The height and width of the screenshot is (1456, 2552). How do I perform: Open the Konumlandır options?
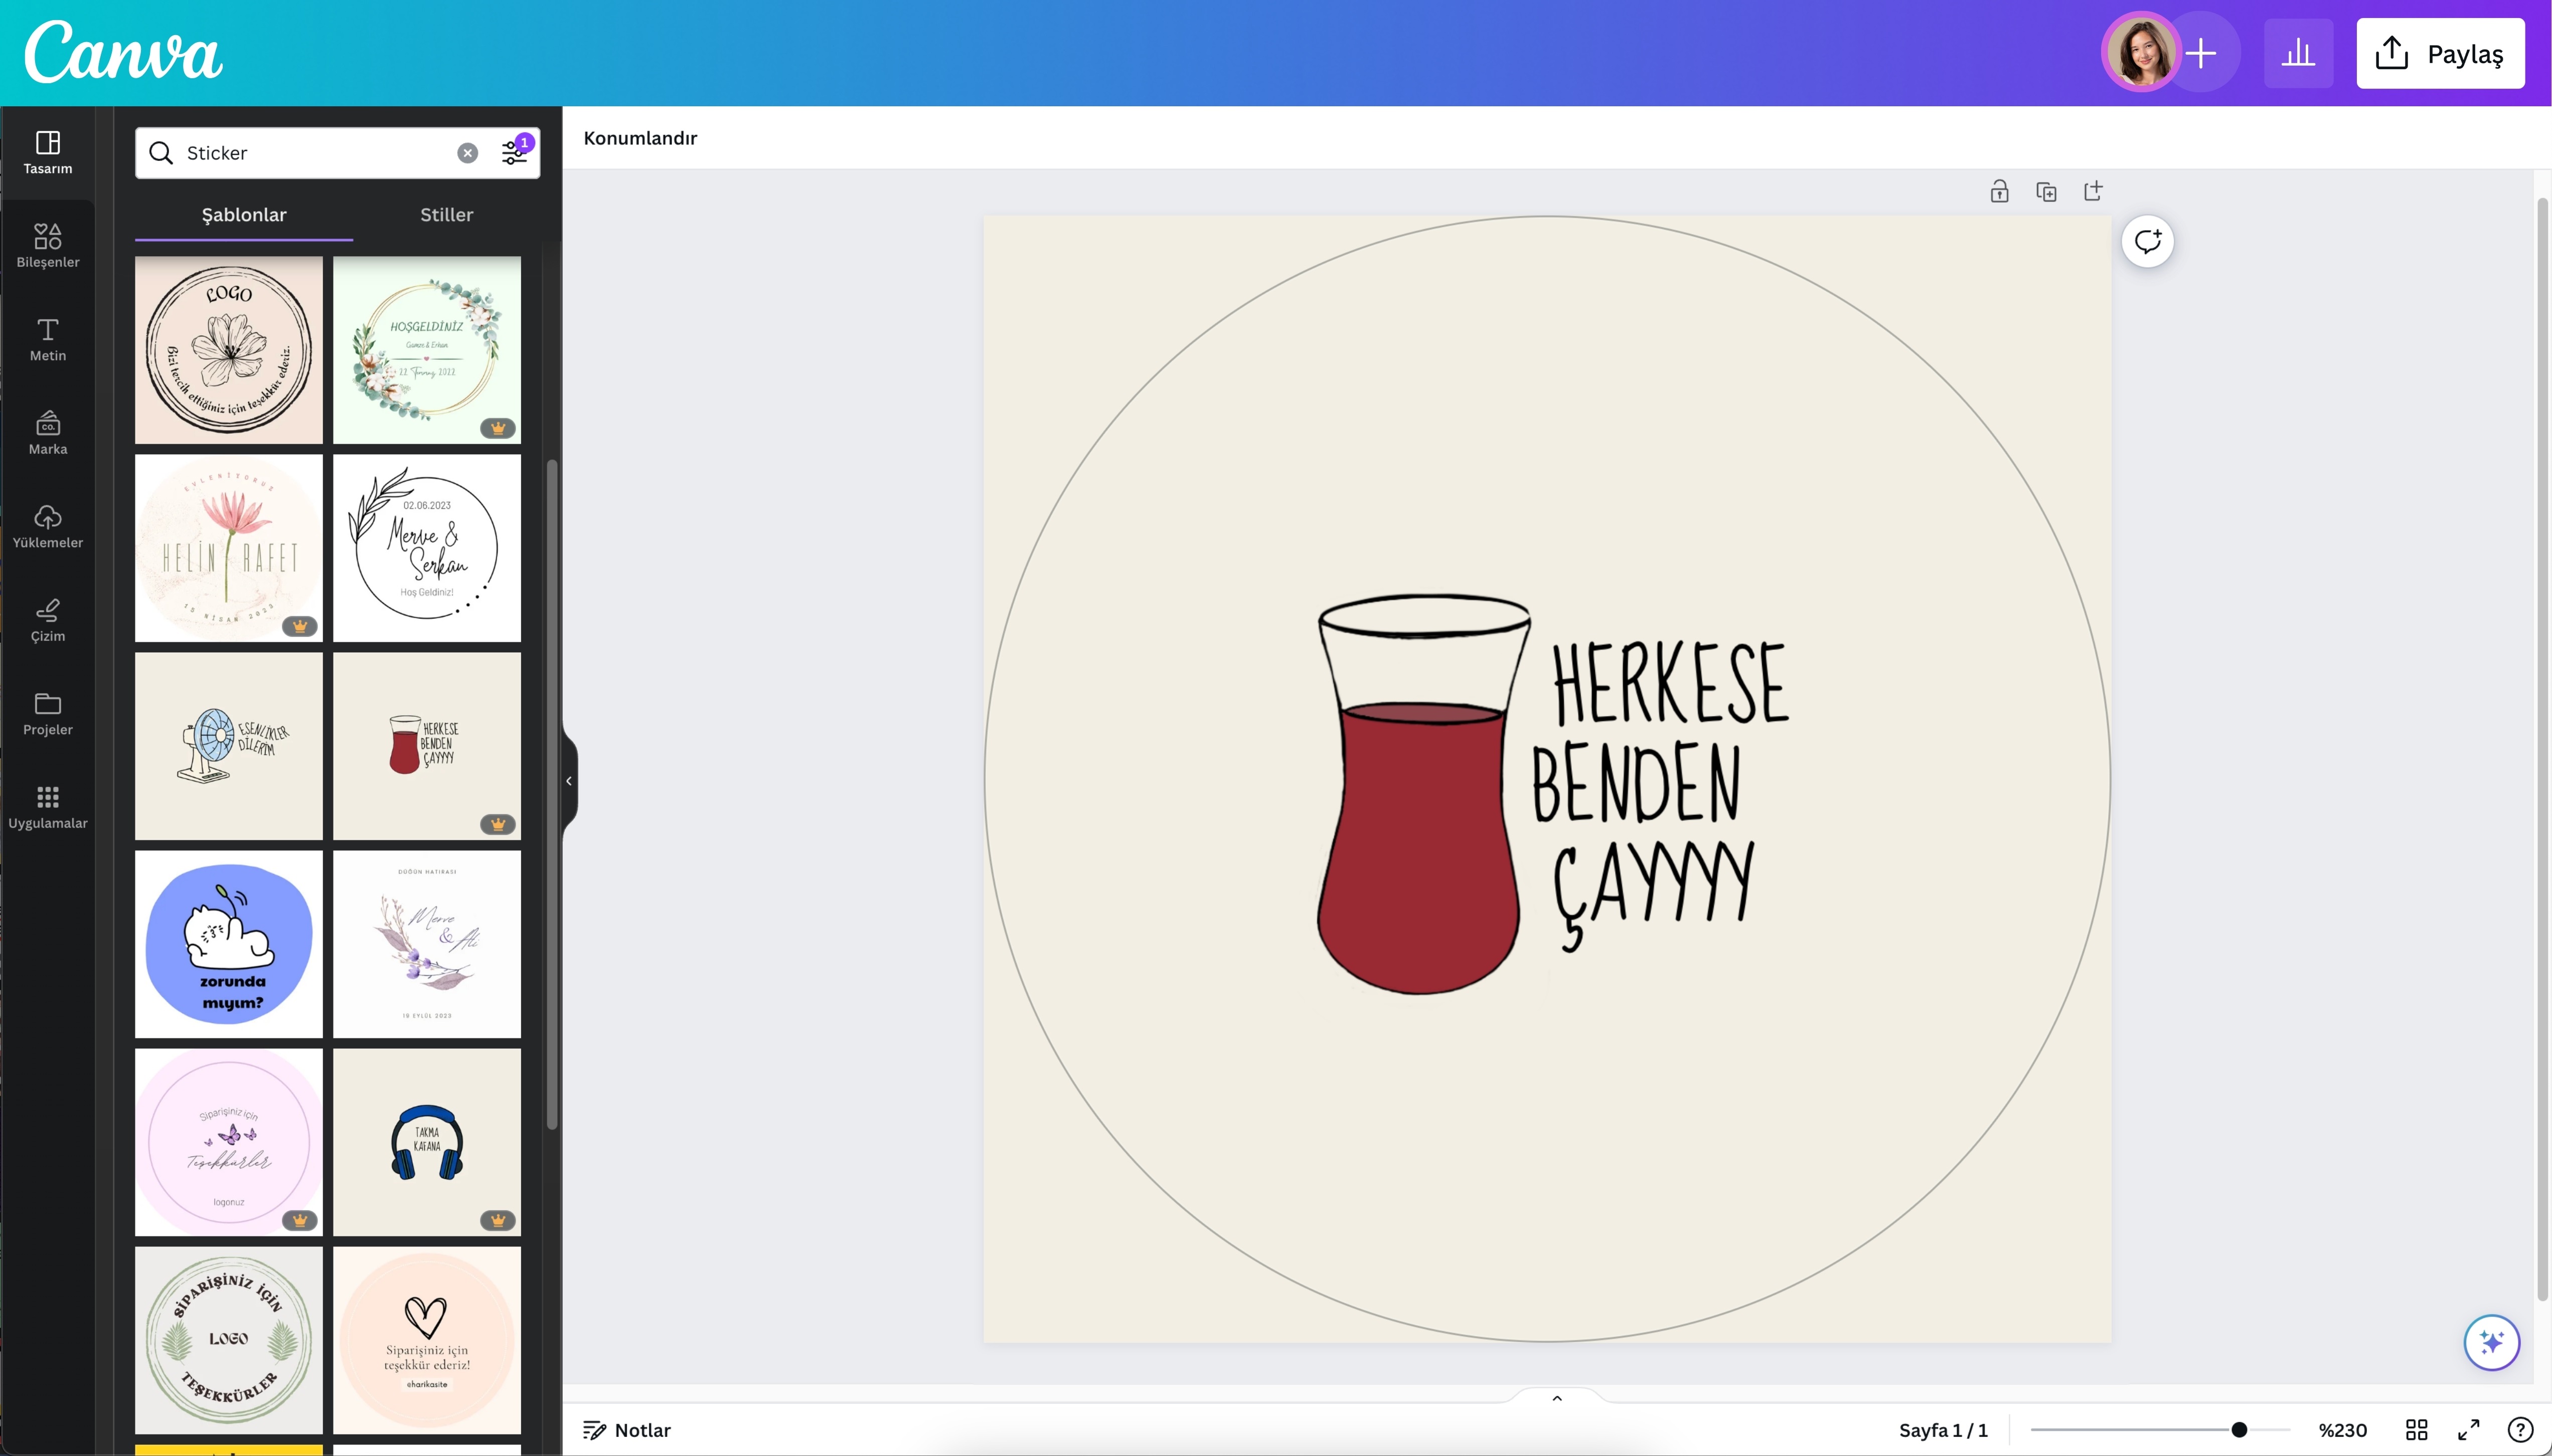tap(640, 137)
